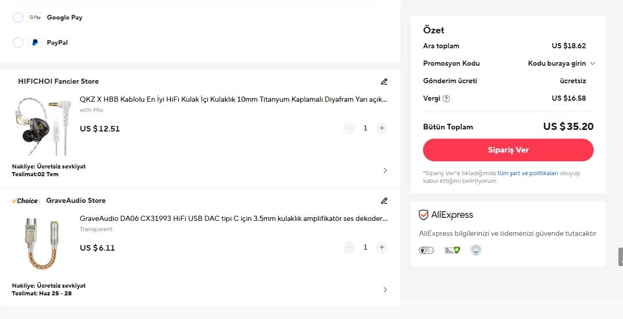The height and width of the screenshot is (319, 623).
Task: Select the Google Pay radio button
Action: pyautogui.click(x=18, y=17)
